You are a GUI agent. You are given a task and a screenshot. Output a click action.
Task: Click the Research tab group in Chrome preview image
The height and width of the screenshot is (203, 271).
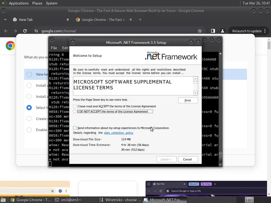(x=193, y=184)
